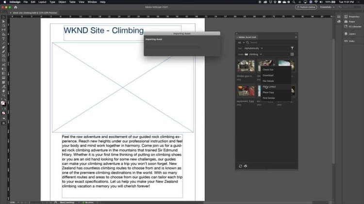Switch Asset Link to grid view icon

click(292, 54)
